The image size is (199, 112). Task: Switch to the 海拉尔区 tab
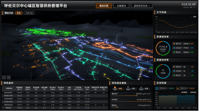coord(104,6)
